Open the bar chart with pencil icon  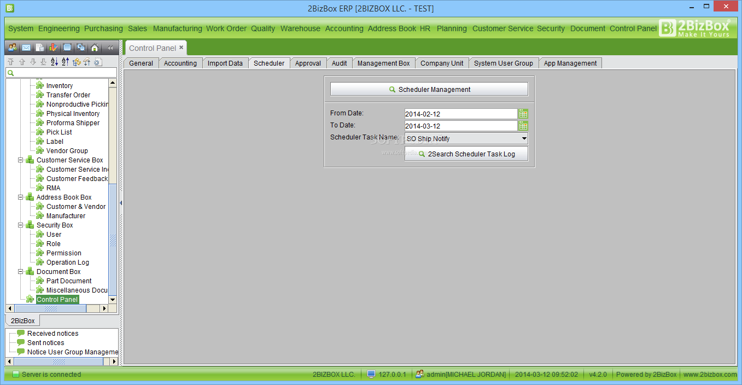54,48
